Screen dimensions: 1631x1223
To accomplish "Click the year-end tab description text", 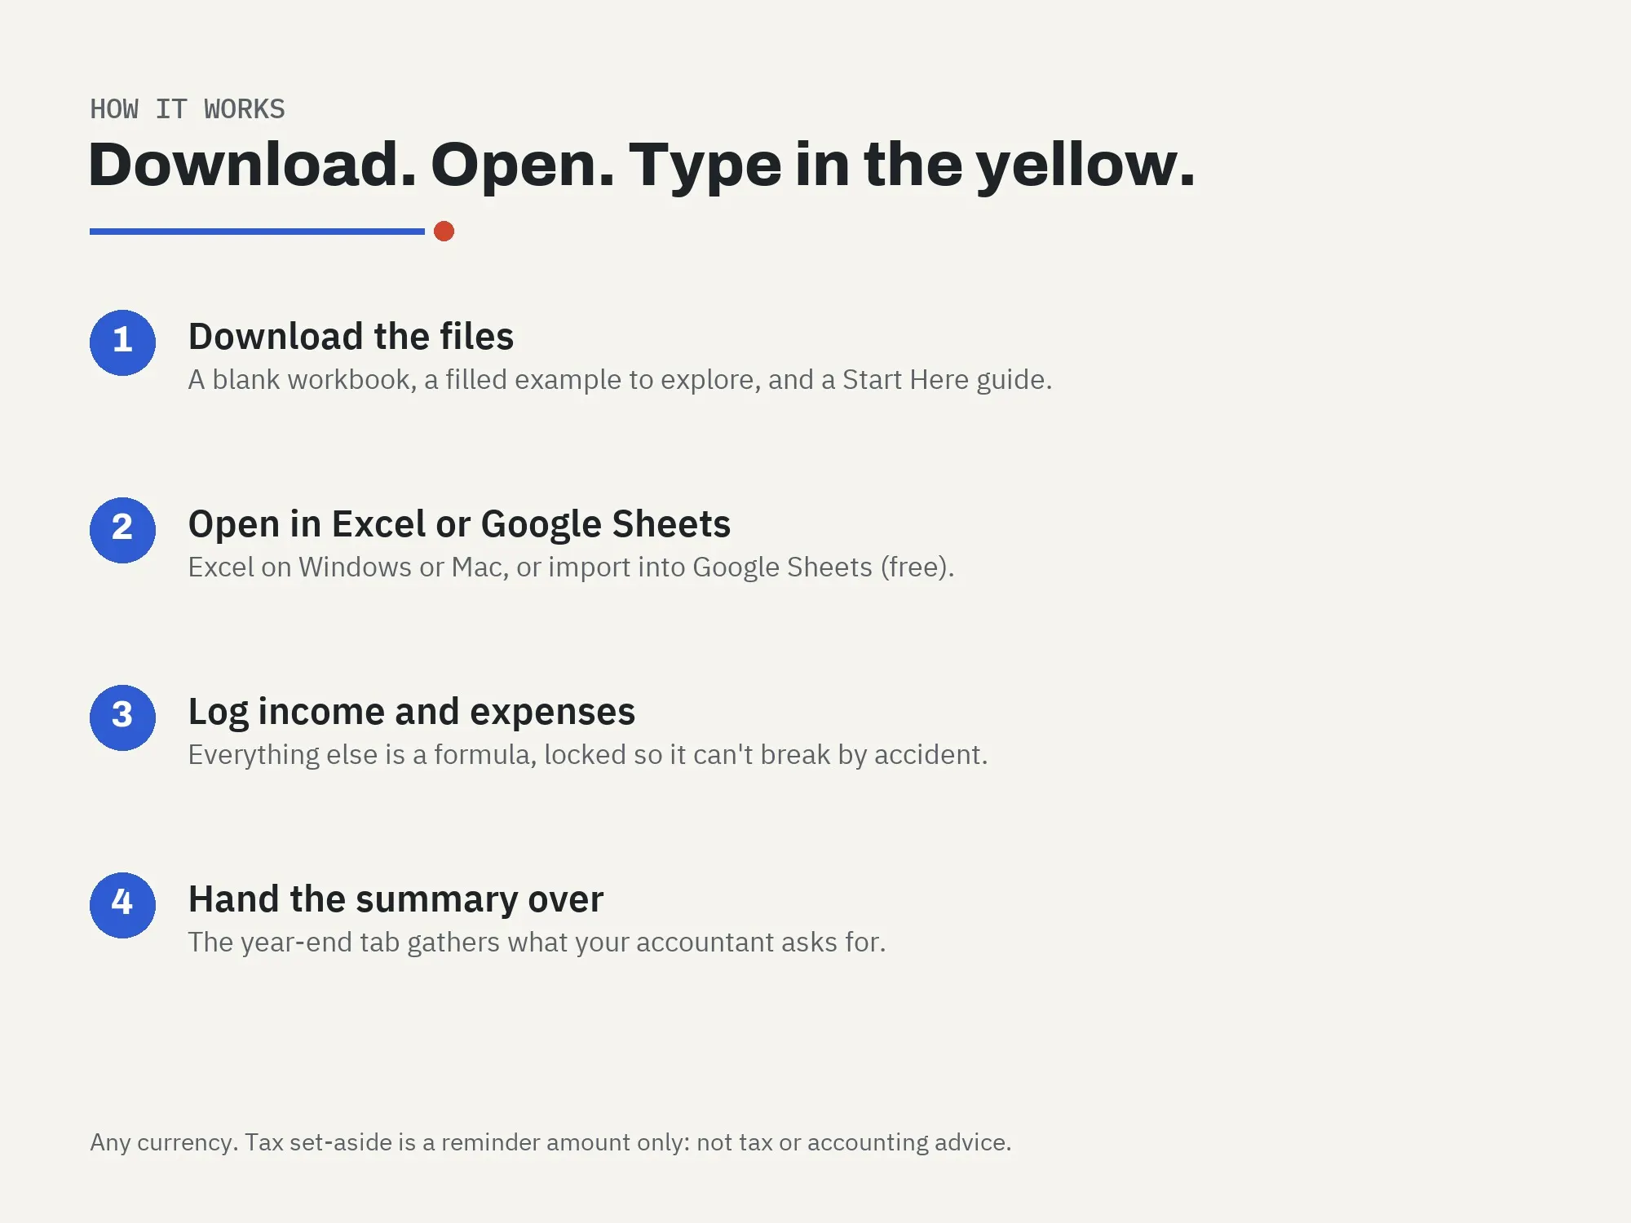I will click(537, 943).
